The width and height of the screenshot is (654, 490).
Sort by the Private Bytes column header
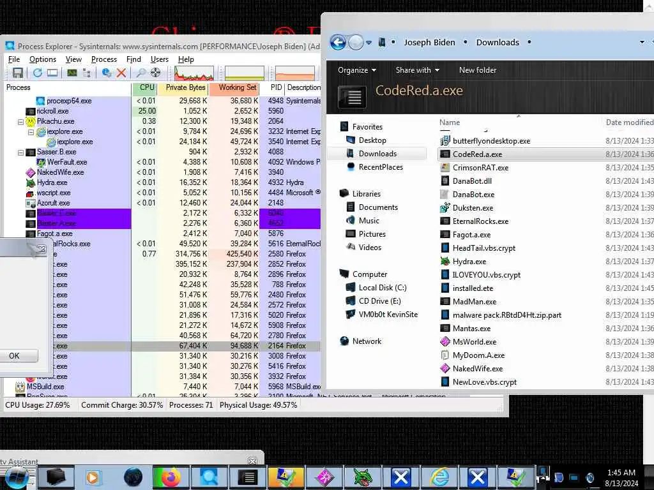pos(183,87)
